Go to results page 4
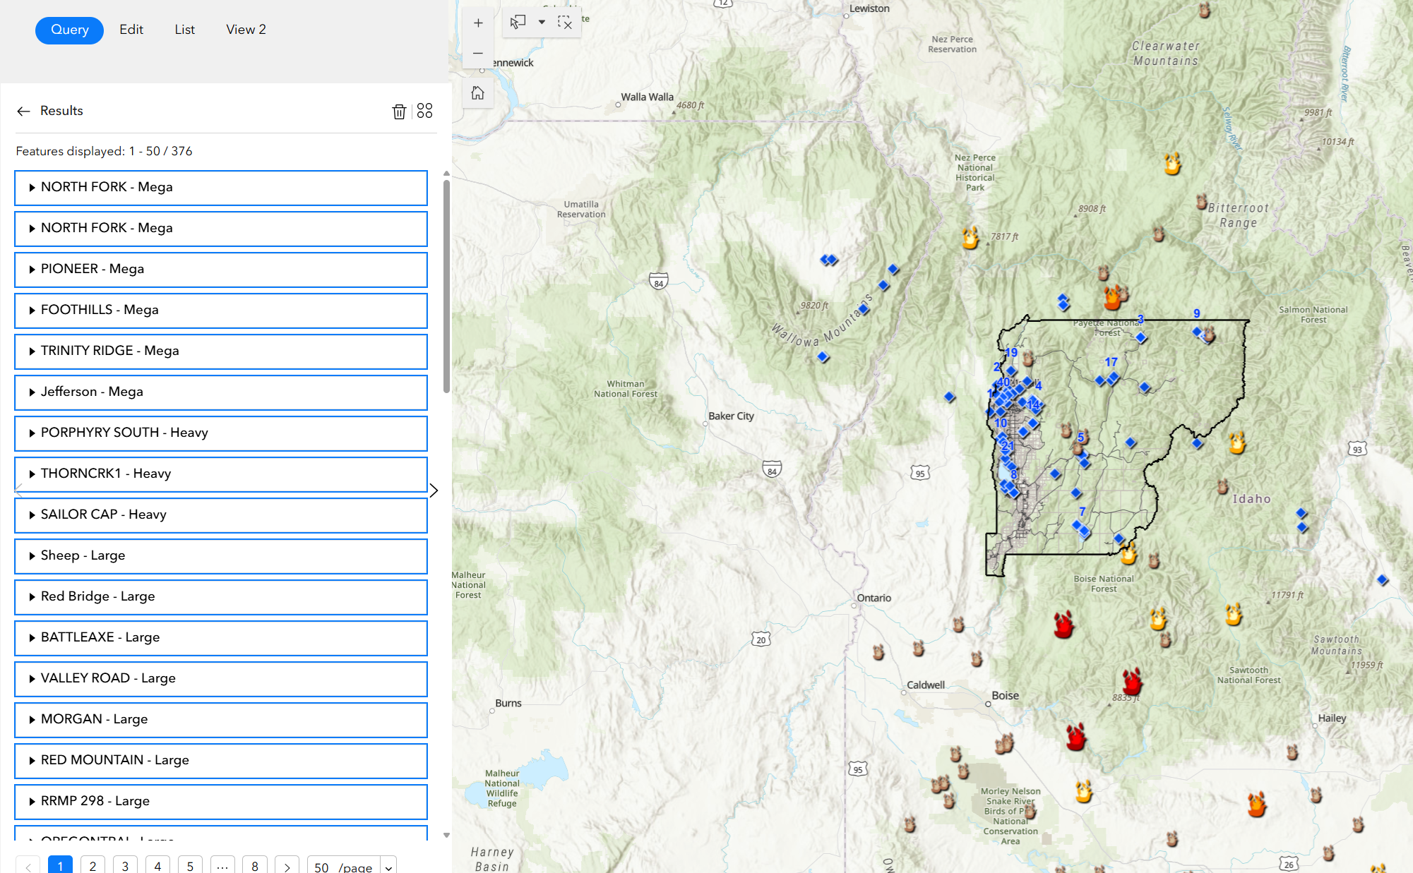 click(x=157, y=867)
